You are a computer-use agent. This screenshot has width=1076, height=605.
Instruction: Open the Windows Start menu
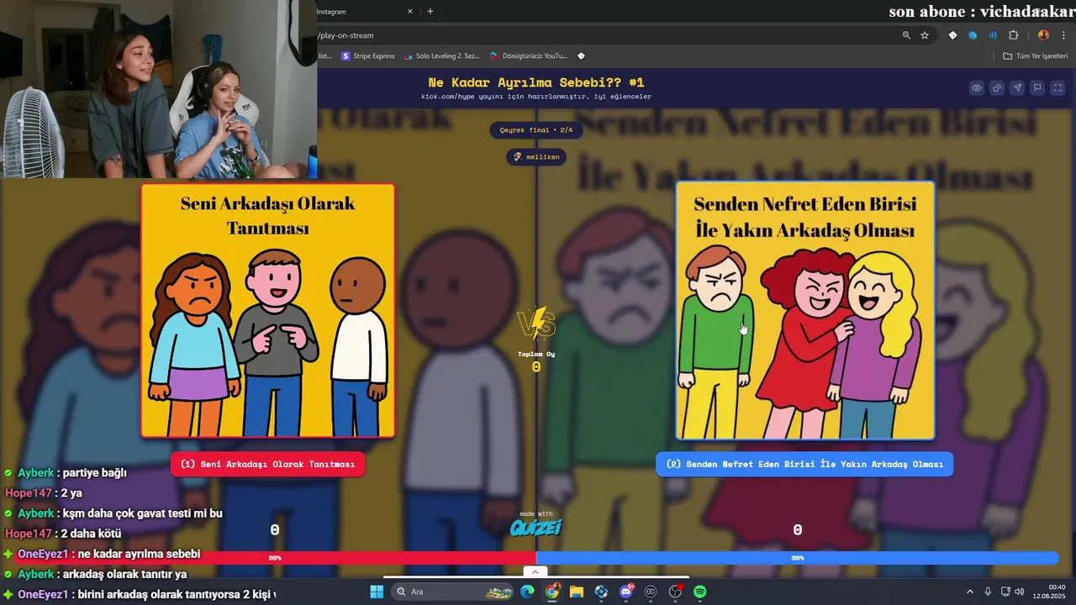click(x=377, y=592)
